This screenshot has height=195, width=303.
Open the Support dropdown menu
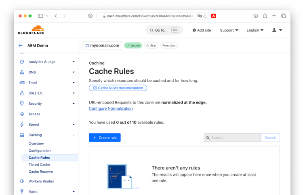click(x=229, y=30)
